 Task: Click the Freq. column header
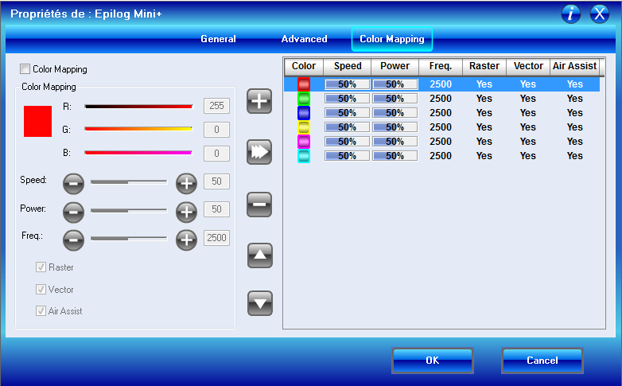[441, 66]
